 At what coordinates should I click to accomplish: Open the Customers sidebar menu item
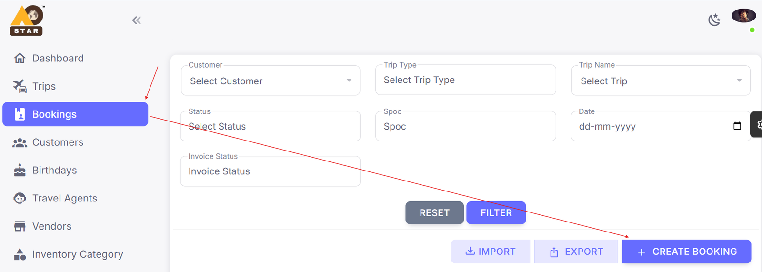coord(58,142)
